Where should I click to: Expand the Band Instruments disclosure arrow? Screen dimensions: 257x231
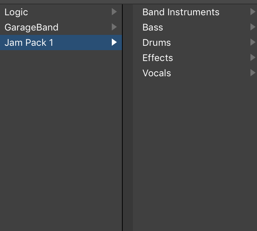[x=253, y=12]
